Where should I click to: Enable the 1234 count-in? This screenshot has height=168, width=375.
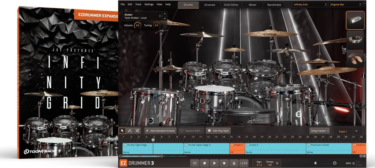pyautogui.click(x=244, y=163)
